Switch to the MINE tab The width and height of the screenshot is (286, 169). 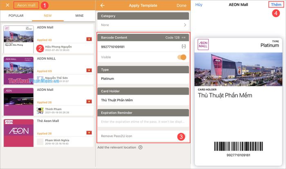click(80, 15)
